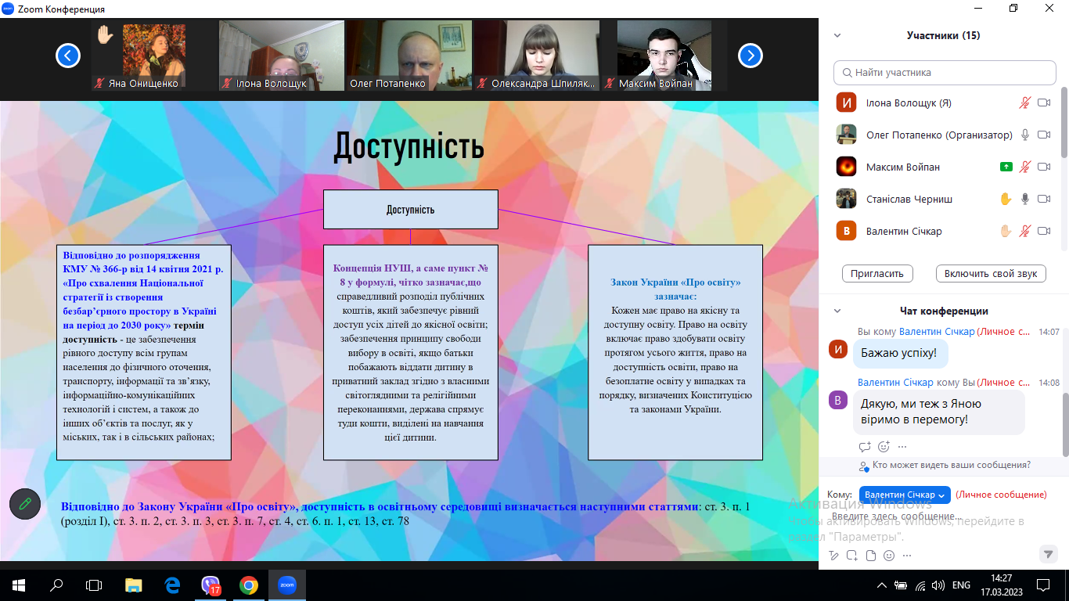Open the Кому recipient dropdown Валентин Січкар
This screenshot has height=601, width=1069.
(x=905, y=495)
